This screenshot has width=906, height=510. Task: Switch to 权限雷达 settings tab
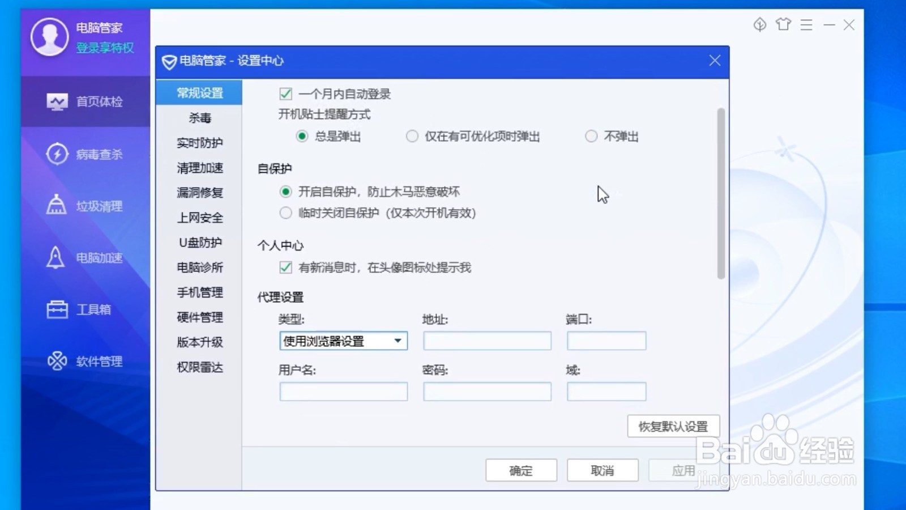tap(199, 367)
